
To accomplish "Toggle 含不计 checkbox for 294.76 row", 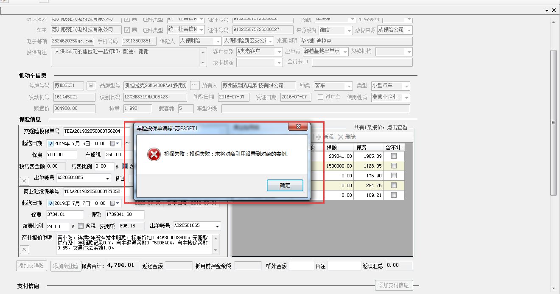I will [394, 185].
